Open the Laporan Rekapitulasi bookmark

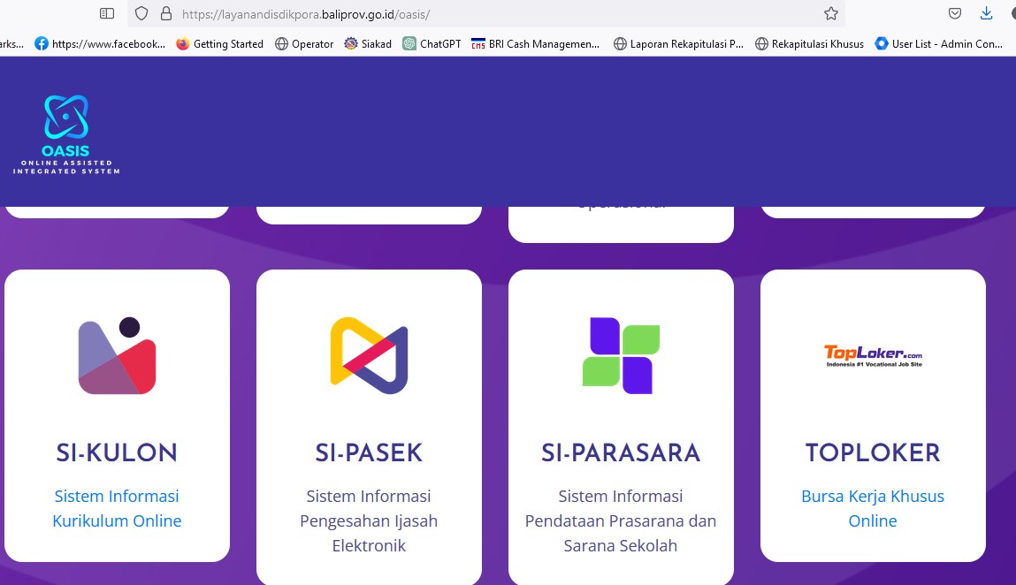(x=678, y=43)
